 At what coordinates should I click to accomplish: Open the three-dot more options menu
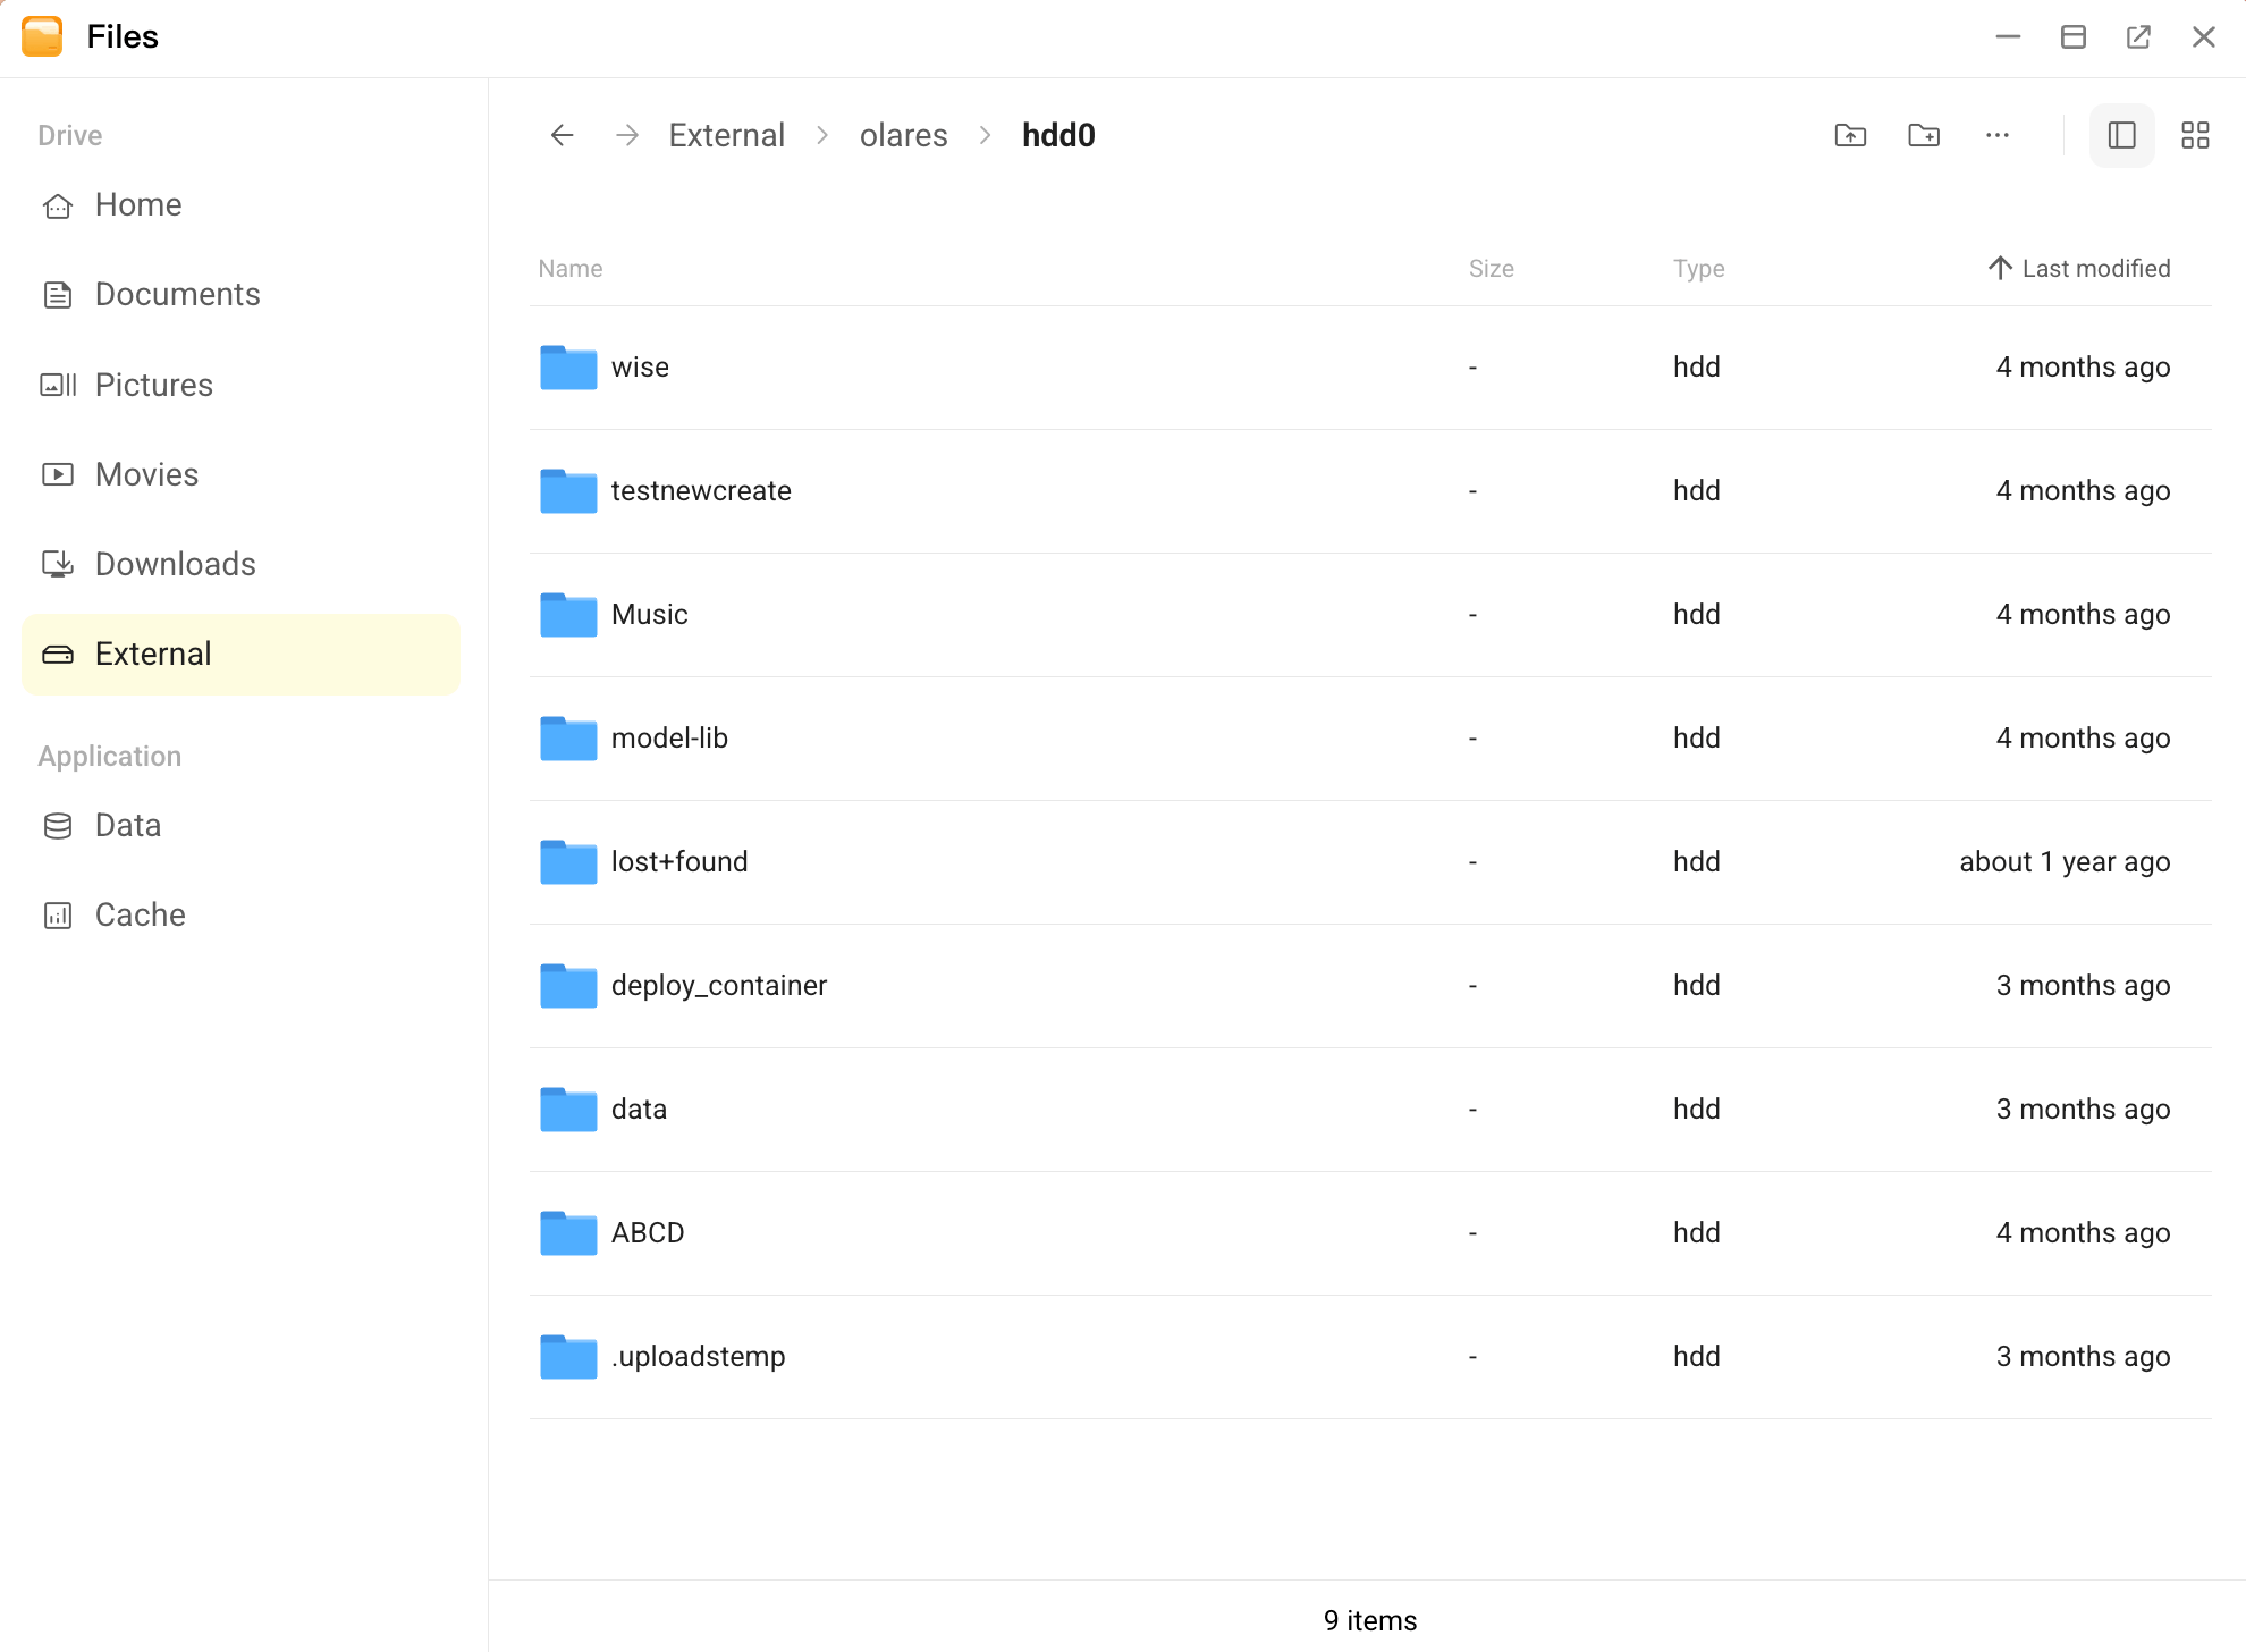pyautogui.click(x=1997, y=135)
